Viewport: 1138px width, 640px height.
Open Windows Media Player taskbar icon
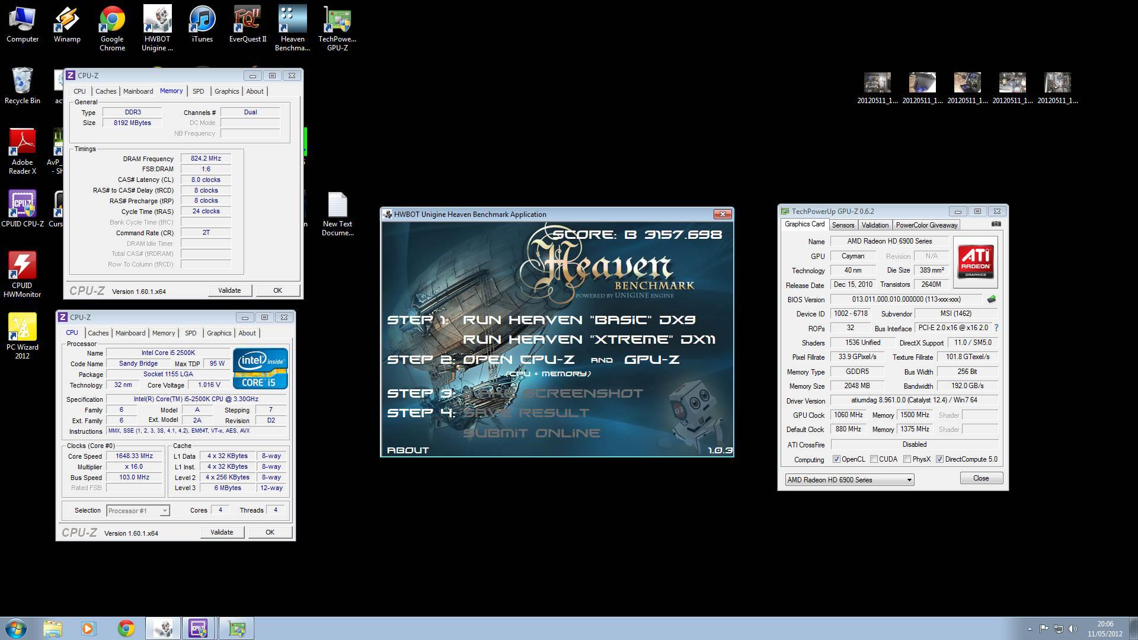coord(88,628)
